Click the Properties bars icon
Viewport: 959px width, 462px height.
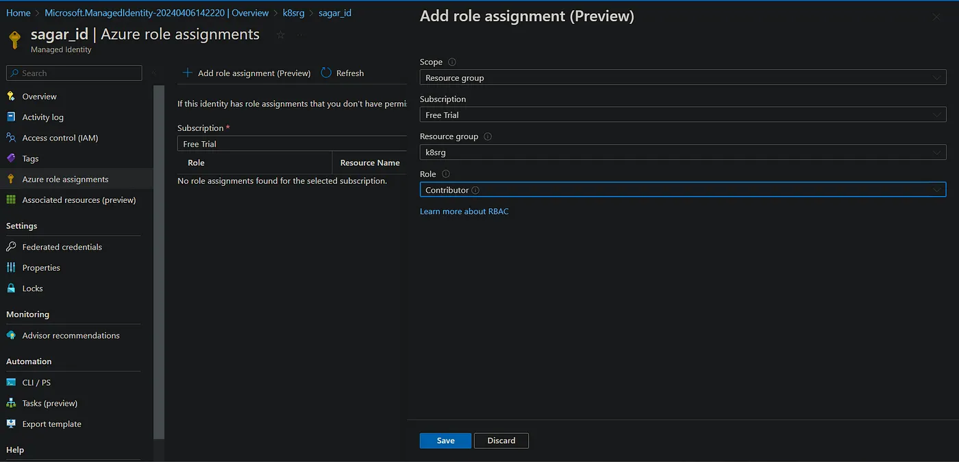pos(11,267)
